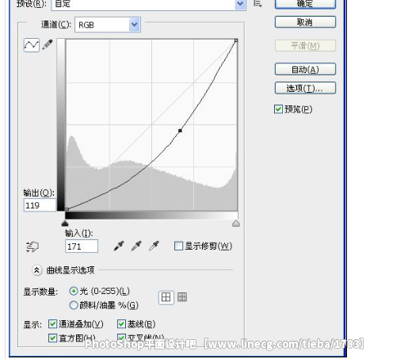The width and height of the screenshot is (408, 359).
Task: Click the white point input slider
Action: tap(236, 223)
